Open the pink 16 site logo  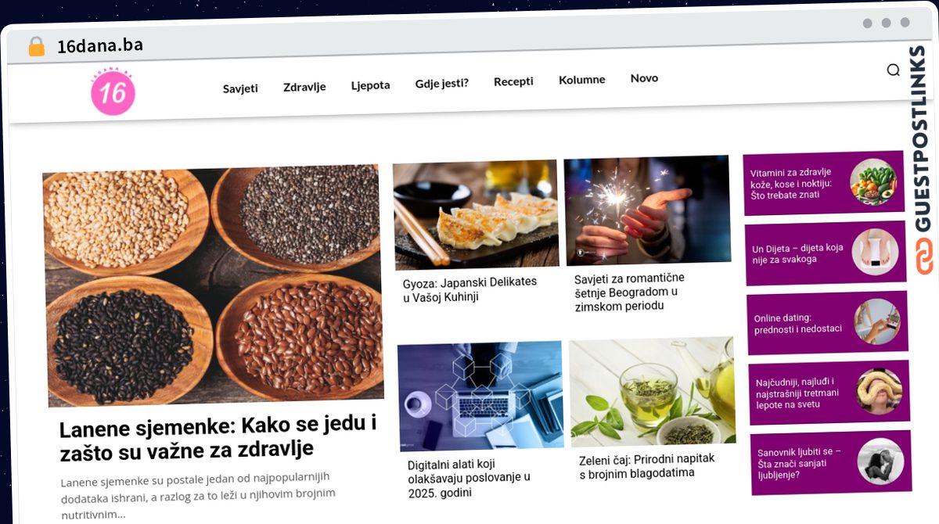[x=113, y=92]
